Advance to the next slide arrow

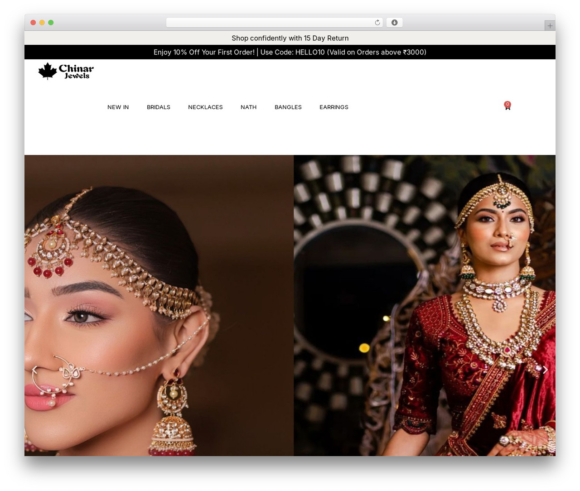coord(545,370)
